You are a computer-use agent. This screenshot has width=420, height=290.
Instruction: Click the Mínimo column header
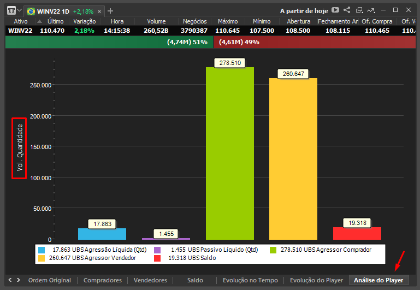(x=262, y=21)
